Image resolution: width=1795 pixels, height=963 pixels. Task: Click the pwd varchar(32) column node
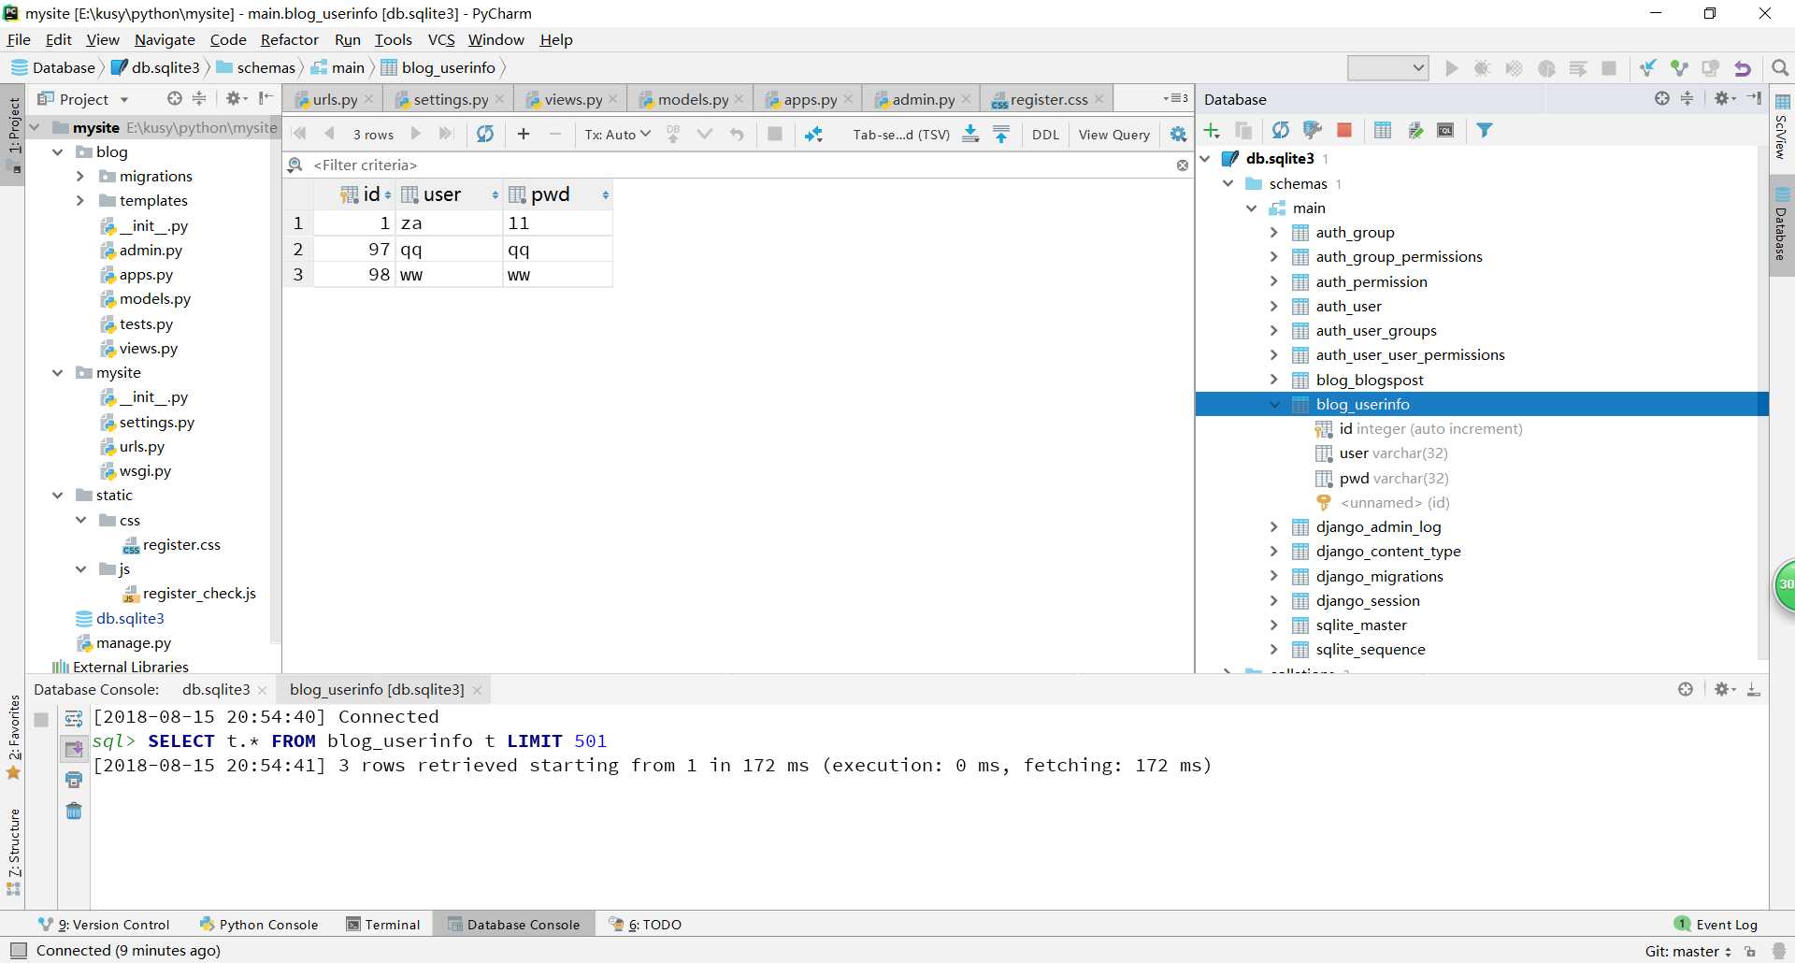(x=1393, y=478)
